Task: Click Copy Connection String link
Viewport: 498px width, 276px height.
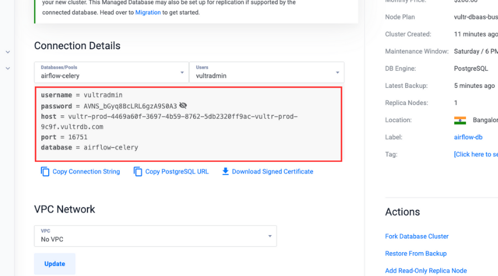Action: point(86,172)
